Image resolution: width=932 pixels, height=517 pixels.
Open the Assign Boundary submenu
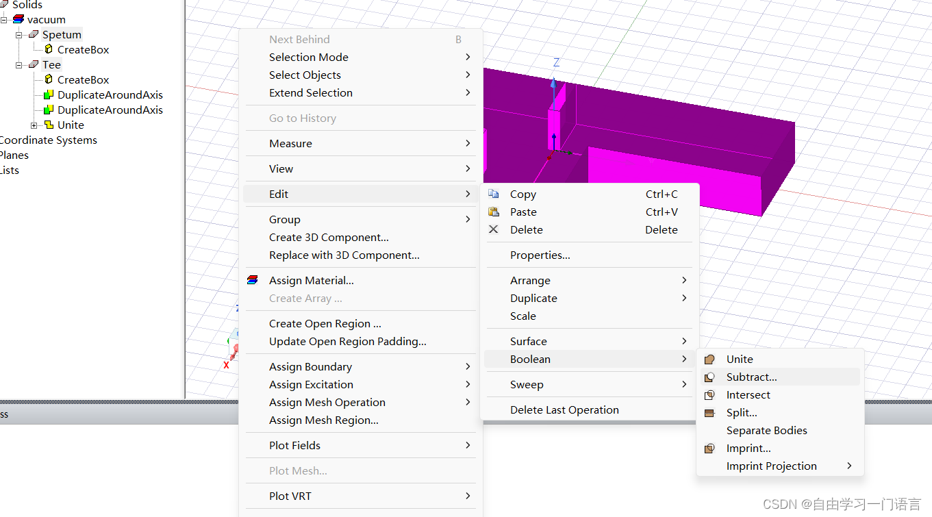[361, 366]
